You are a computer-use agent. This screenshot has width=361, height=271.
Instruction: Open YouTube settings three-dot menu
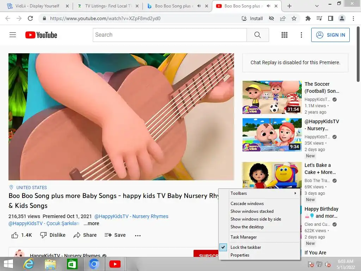pos(301,35)
